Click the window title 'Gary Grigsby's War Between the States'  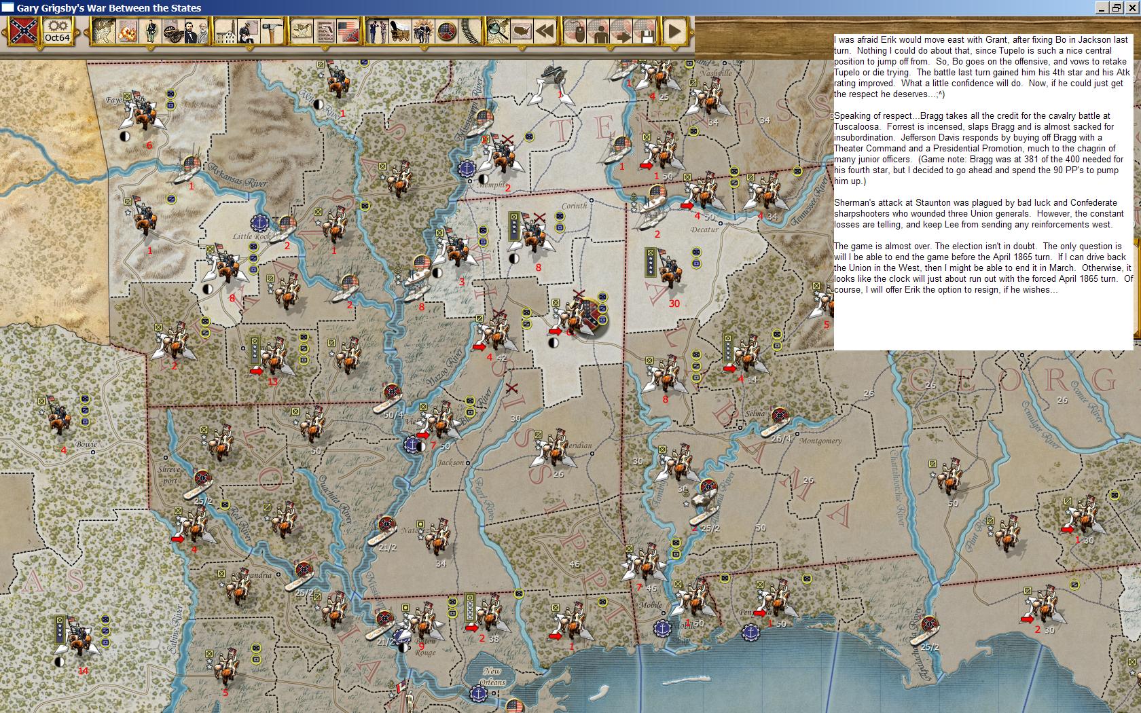pos(109,7)
